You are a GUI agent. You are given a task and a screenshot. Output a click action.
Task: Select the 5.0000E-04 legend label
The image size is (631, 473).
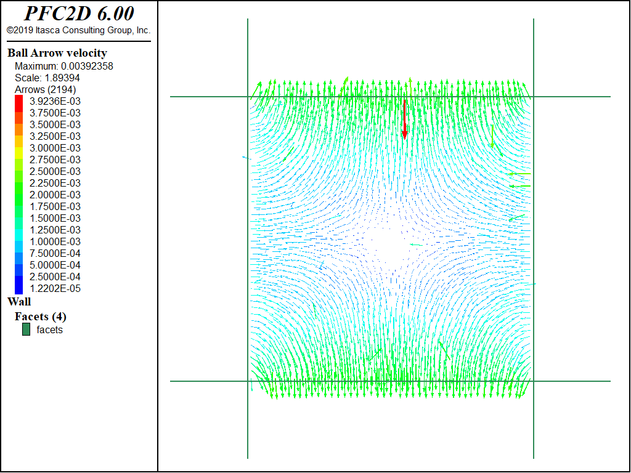[55, 265]
